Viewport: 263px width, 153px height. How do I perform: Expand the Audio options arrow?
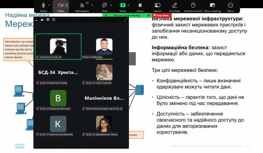49,5
